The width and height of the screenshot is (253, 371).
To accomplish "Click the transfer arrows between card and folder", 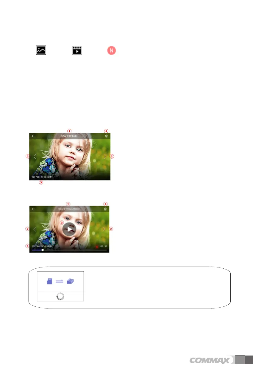I will tap(60, 281).
